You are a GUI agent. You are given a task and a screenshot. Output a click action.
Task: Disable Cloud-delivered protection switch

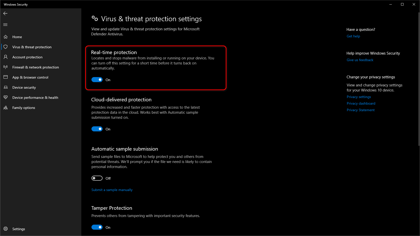tap(97, 129)
